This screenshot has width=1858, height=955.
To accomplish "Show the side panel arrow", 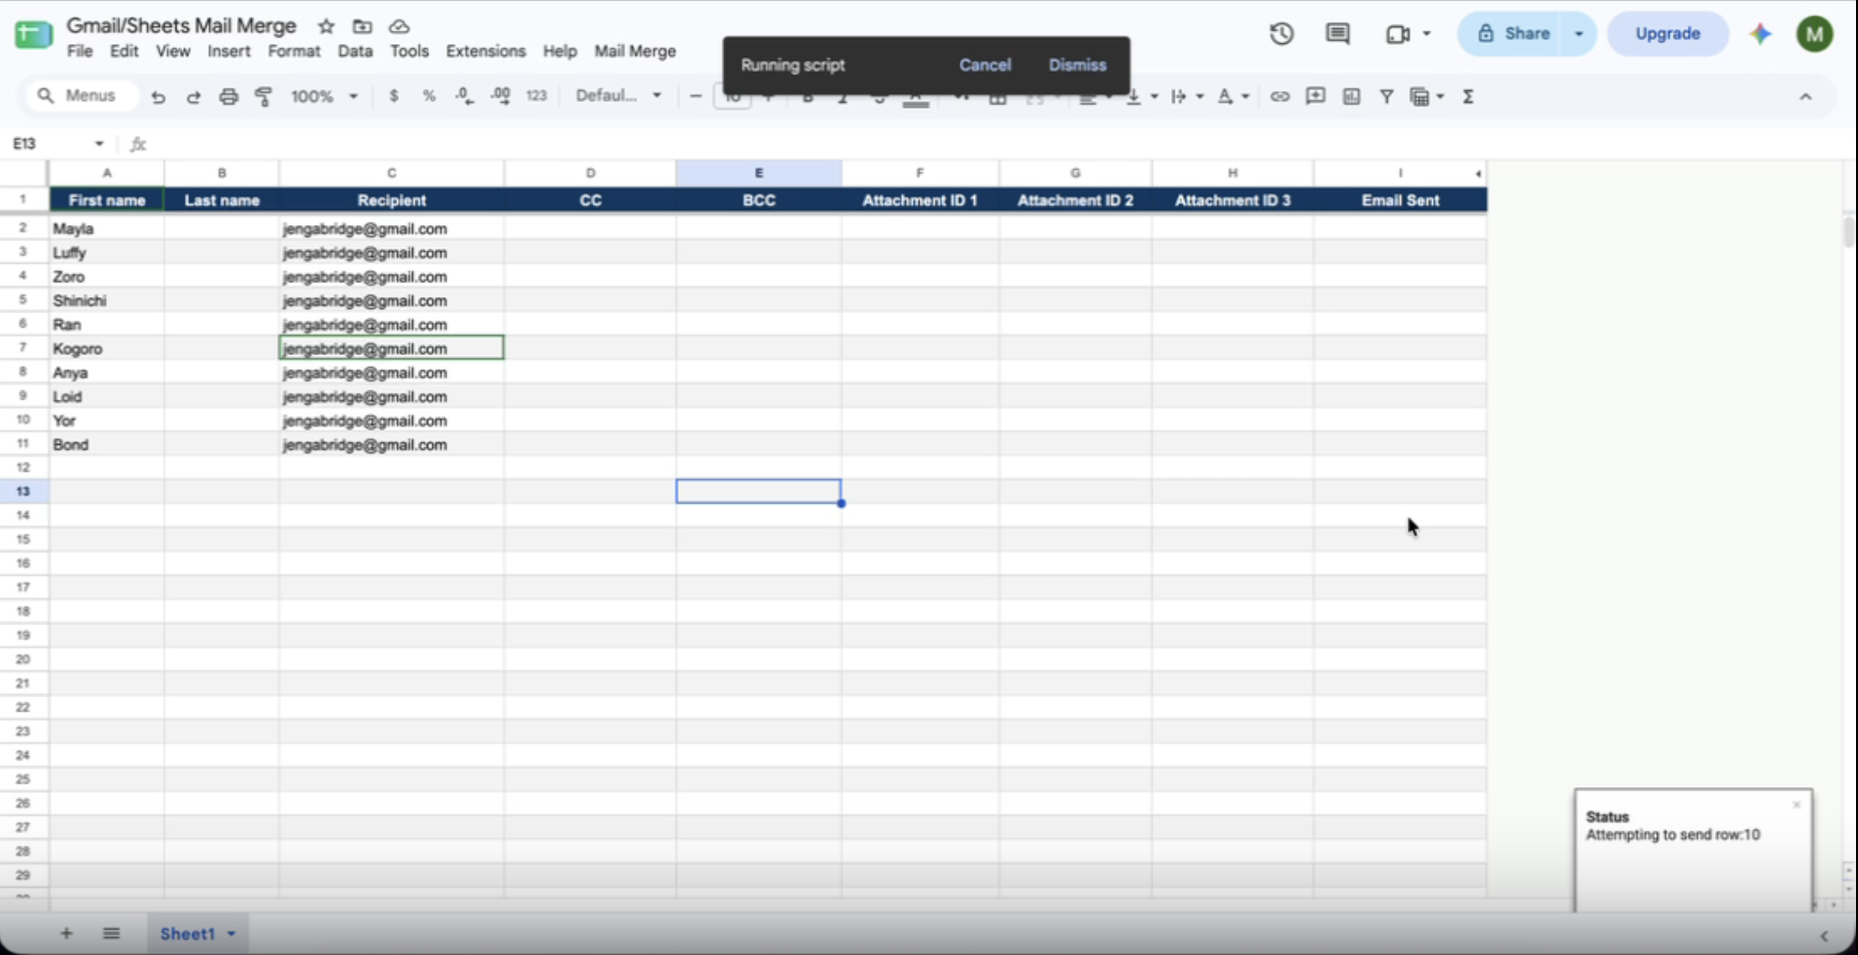I will [1823, 935].
